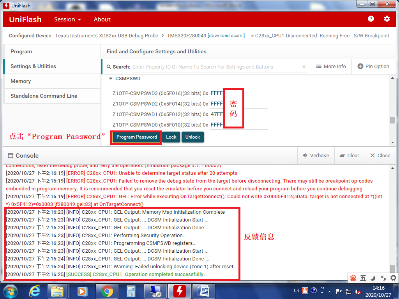Image resolution: width=399 pixels, height=299 pixels.
Task: Click the Operation completed successfully log line
Action: tap(105, 274)
